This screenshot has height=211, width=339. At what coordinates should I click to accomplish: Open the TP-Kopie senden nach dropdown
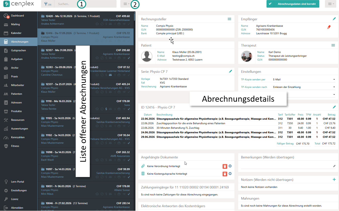pyautogui.click(x=304, y=87)
